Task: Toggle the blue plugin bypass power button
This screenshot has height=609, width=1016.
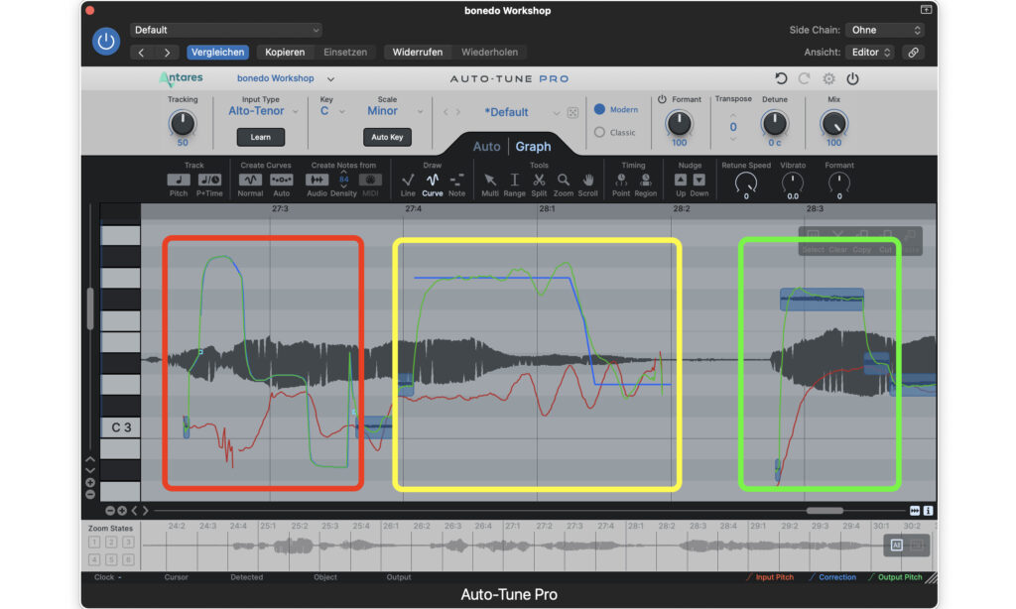Action: pos(105,41)
